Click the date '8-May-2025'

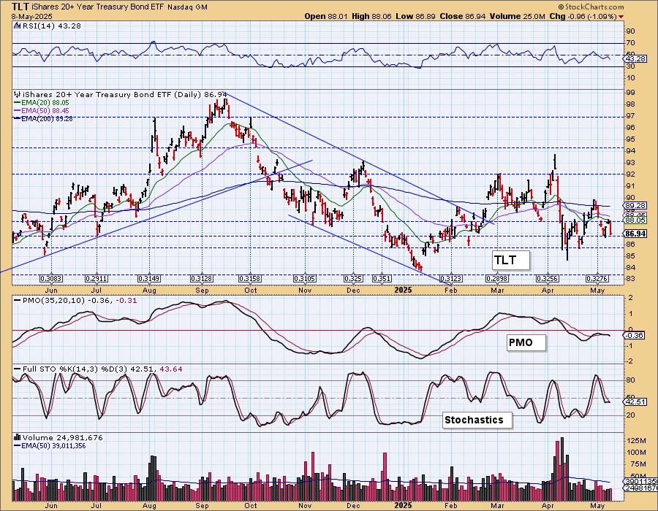[x=32, y=17]
